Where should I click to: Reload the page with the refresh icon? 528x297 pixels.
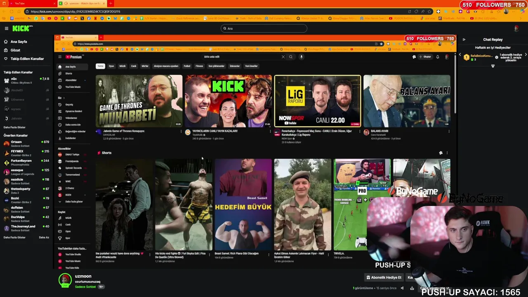[x=12, y=12]
